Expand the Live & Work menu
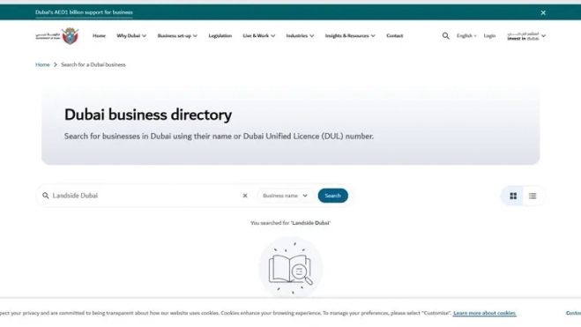 coord(258,36)
